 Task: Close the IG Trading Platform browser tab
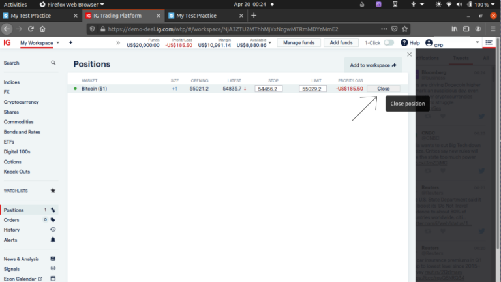(159, 16)
